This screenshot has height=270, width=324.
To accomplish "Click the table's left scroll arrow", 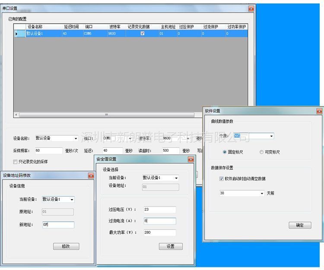I will tap(16, 115).
